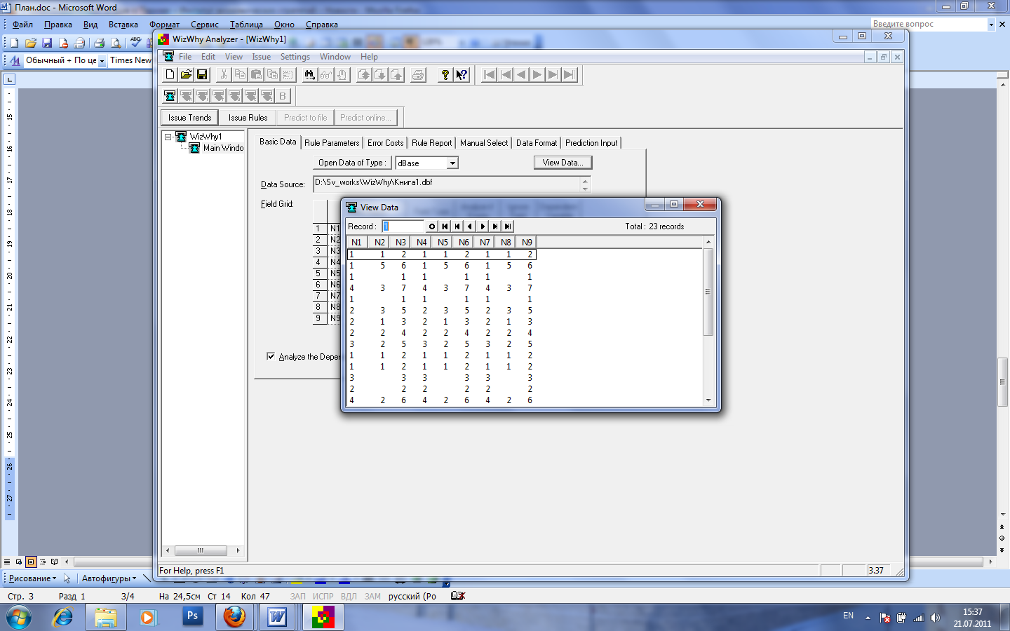Go to next record in View Data

(483, 226)
